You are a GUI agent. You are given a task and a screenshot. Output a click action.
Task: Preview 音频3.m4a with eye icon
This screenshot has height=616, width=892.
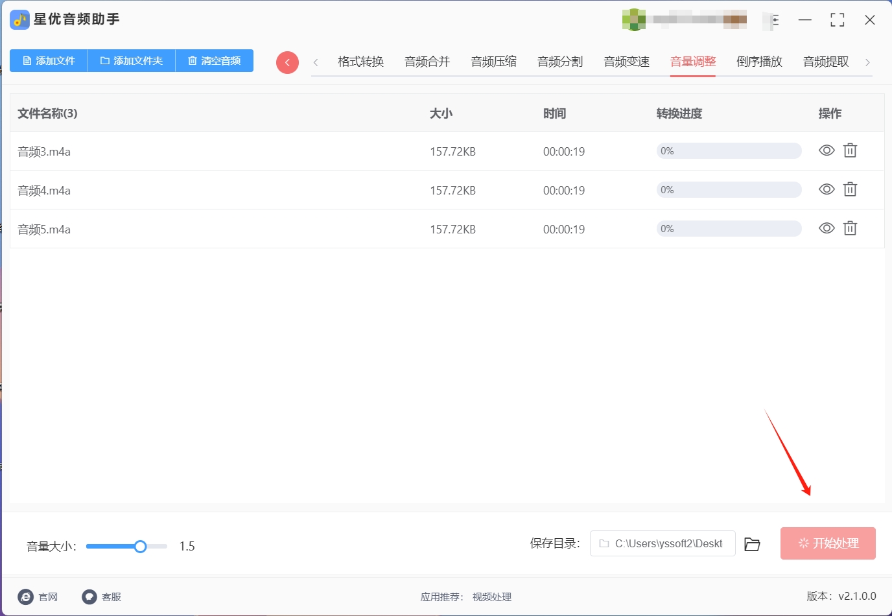827,150
